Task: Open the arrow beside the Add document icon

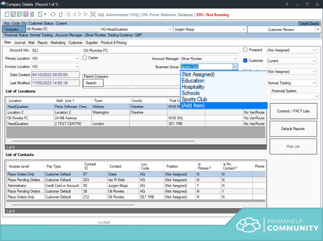Action: (45, 15)
